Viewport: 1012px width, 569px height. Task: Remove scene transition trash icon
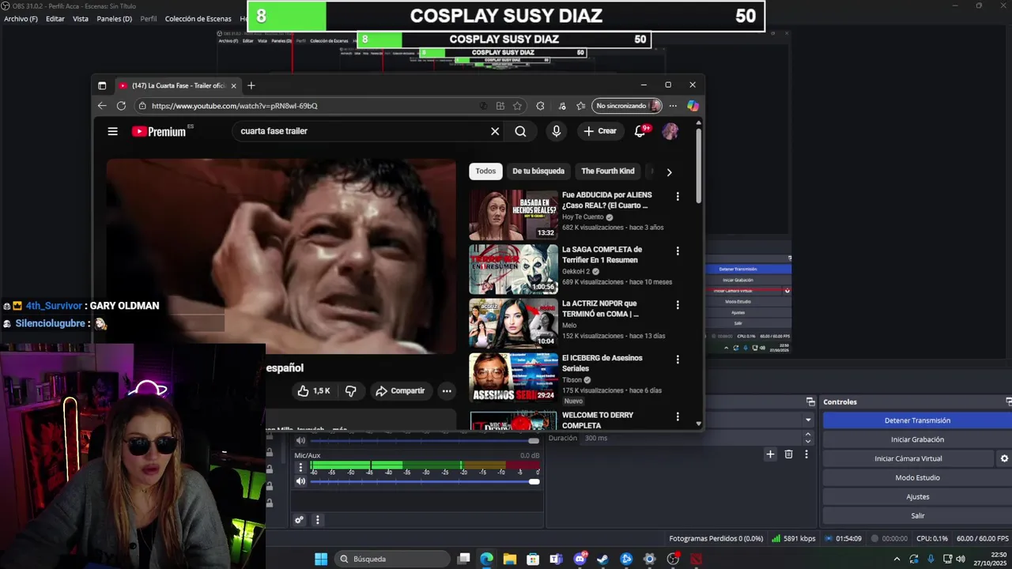click(788, 454)
